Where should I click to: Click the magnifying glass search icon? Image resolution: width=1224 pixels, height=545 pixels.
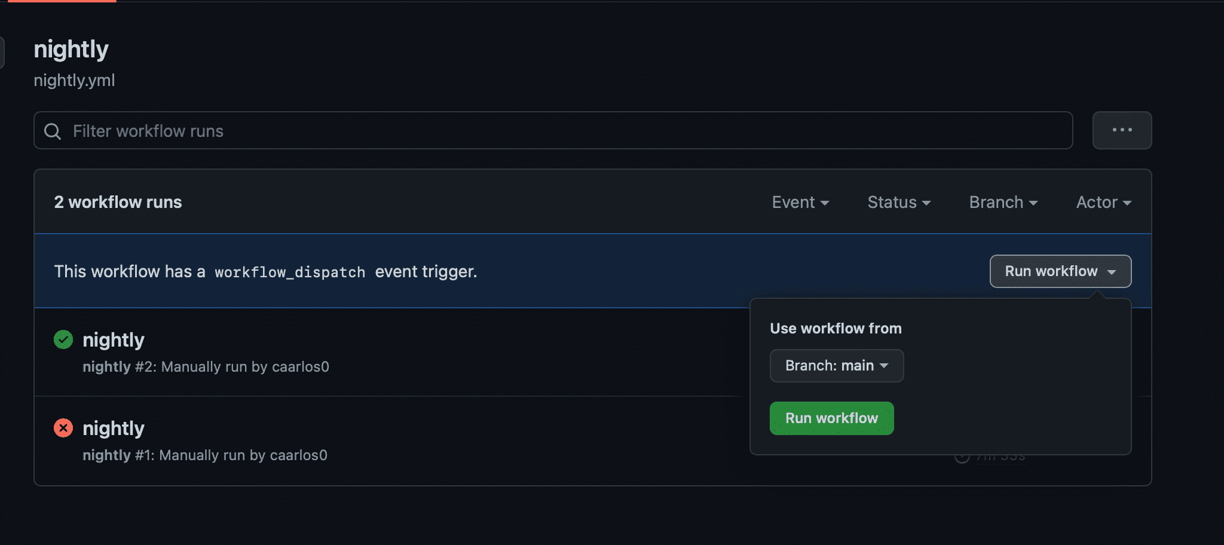[x=53, y=130]
